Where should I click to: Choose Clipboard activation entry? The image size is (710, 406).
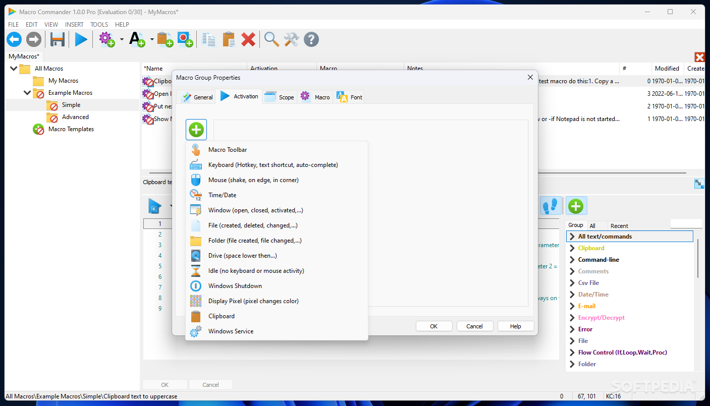tap(277, 316)
